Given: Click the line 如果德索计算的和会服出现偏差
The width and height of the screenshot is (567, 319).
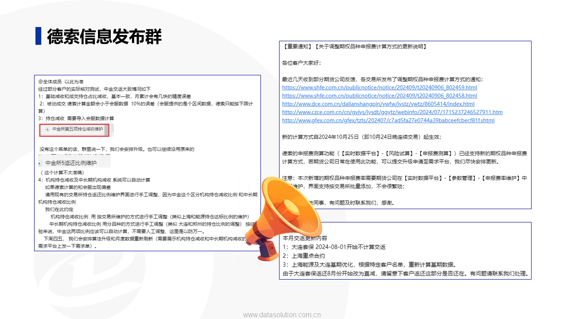Looking at the screenshot, I should [x=78, y=187].
